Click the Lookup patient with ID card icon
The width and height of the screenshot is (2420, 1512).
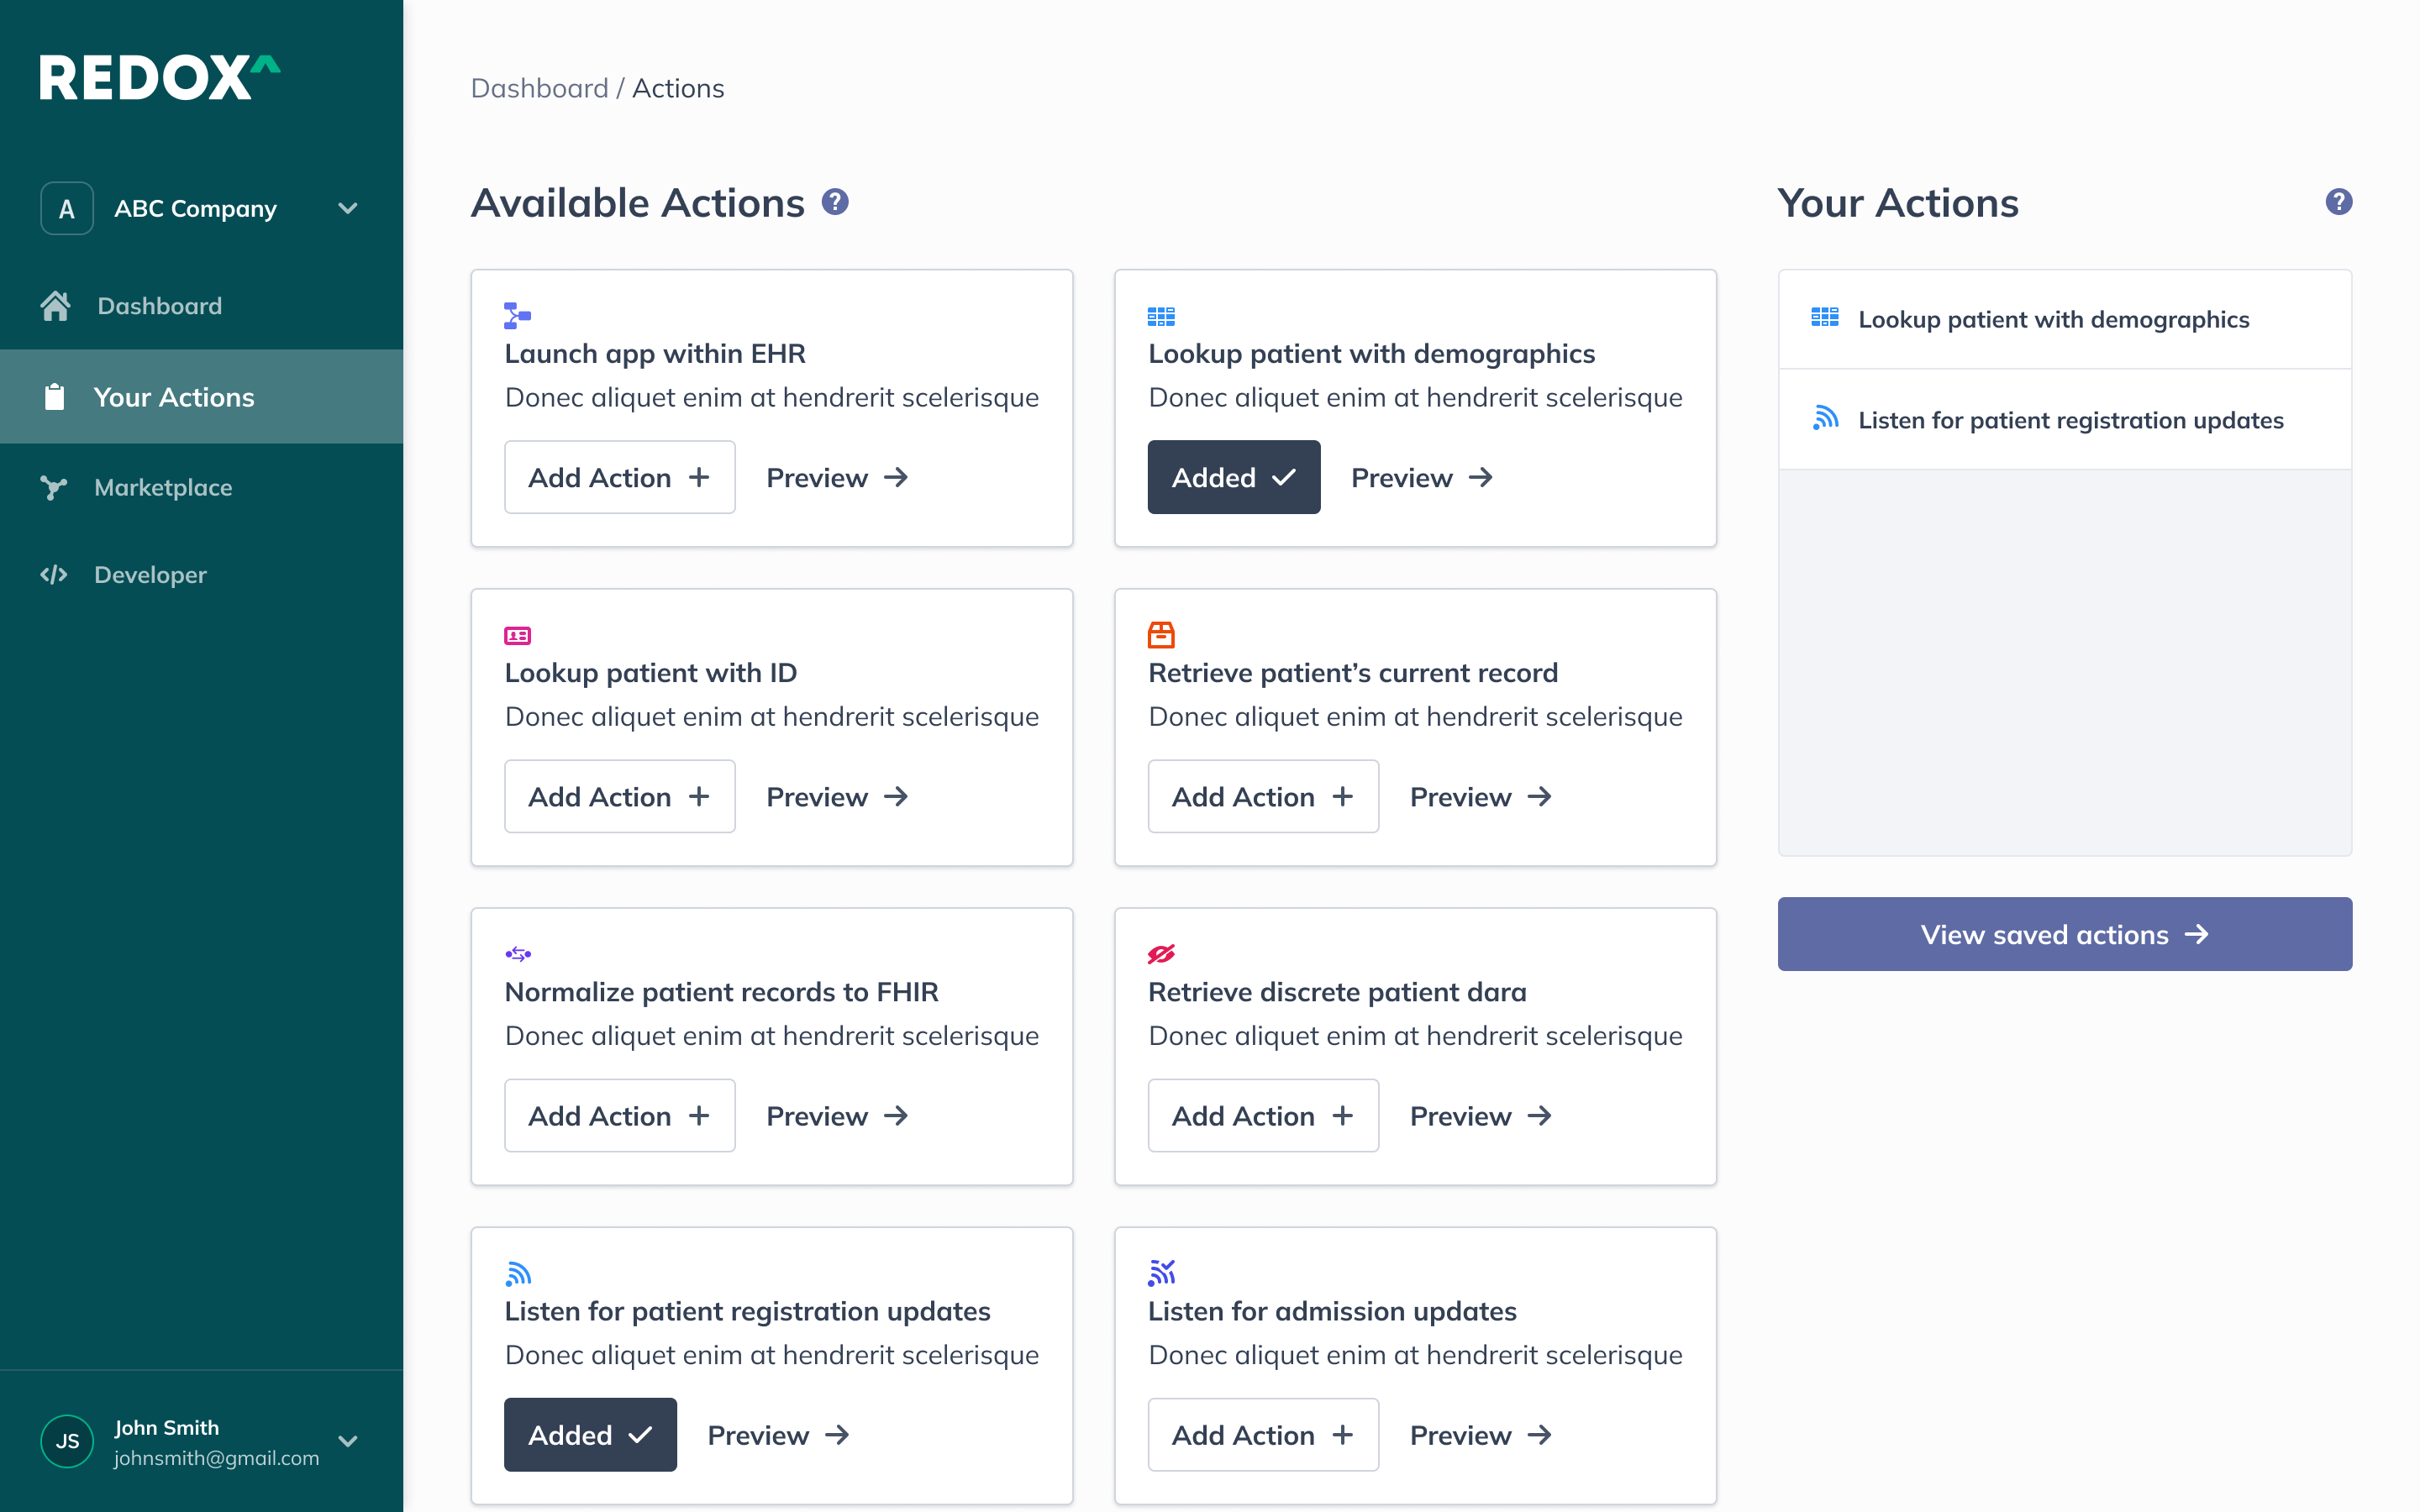pos(517,636)
